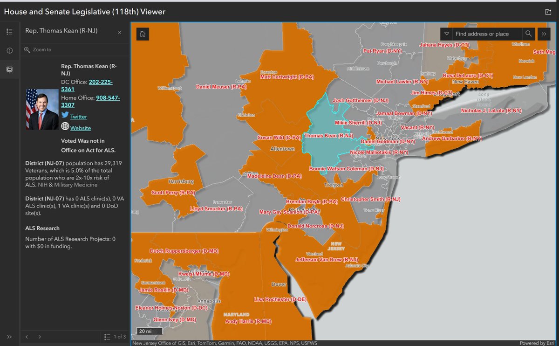Go back using the previous feature arrow
The image size is (559, 346).
coord(27,336)
